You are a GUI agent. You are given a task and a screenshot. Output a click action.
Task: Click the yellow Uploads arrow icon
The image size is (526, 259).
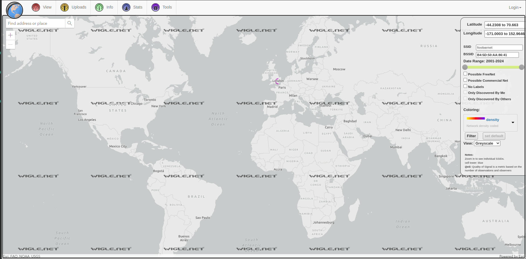point(65,7)
